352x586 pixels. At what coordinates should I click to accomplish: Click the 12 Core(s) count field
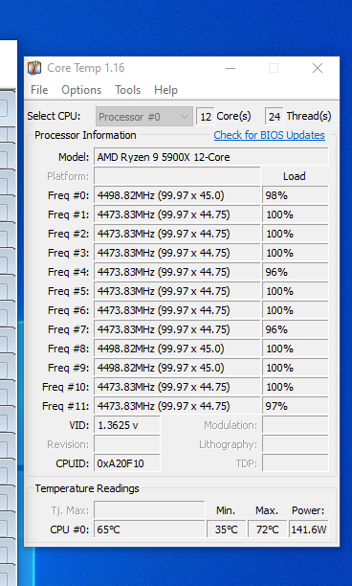click(x=206, y=117)
